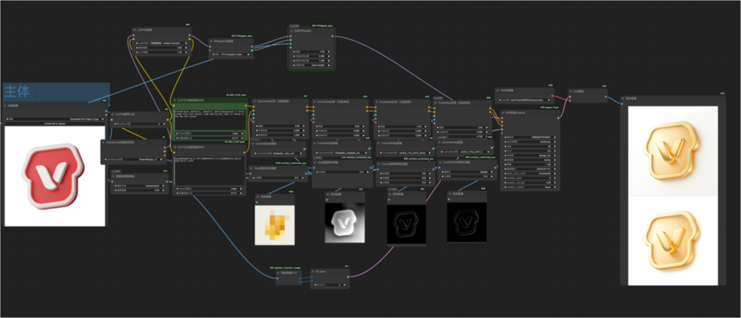Collapse the ControlNet apply node badged #34
This screenshot has height=318, width=741.
click(x=314, y=102)
